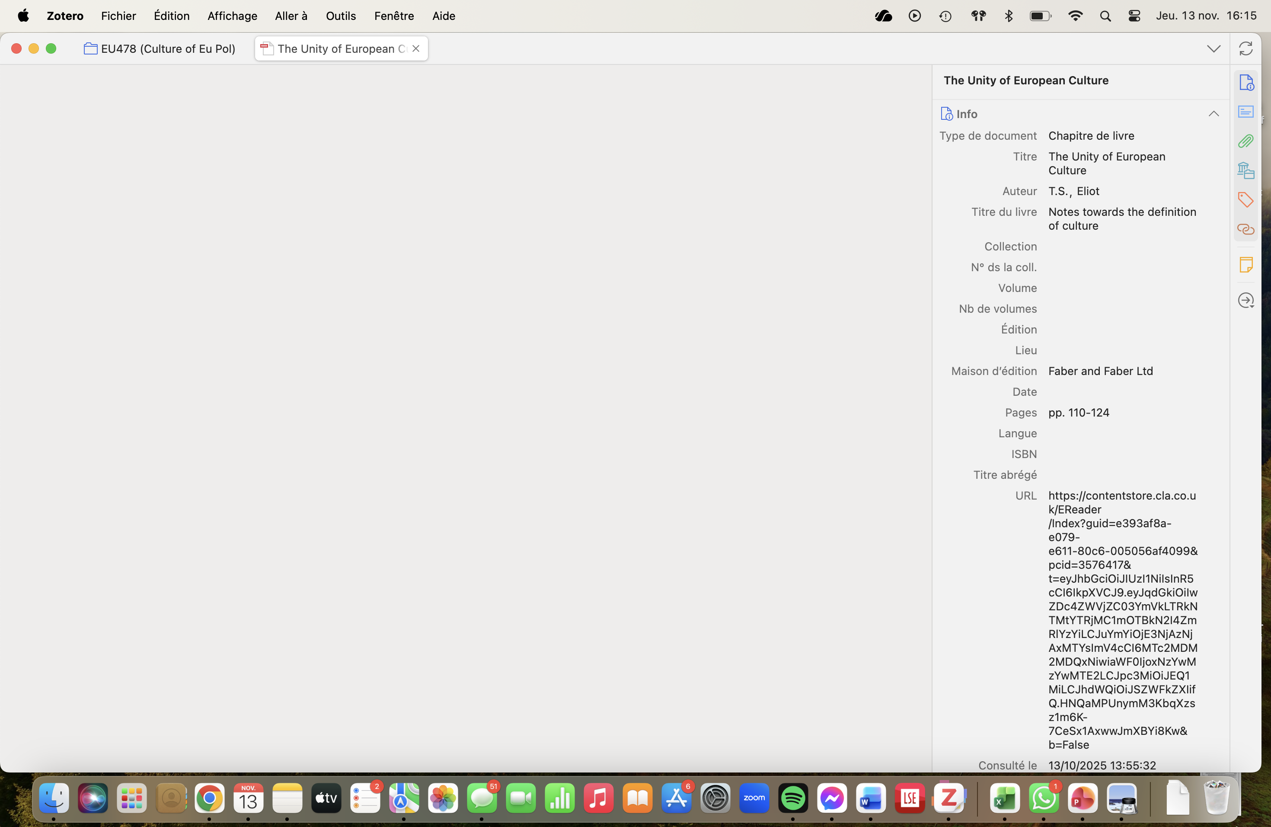Image resolution: width=1271 pixels, height=827 pixels.
Task: Click the sync with zotero.org icon
Action: tap(1245, 48)
